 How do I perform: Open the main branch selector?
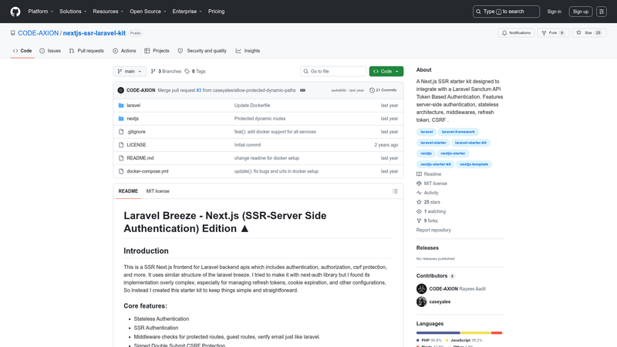coord(130,71)
